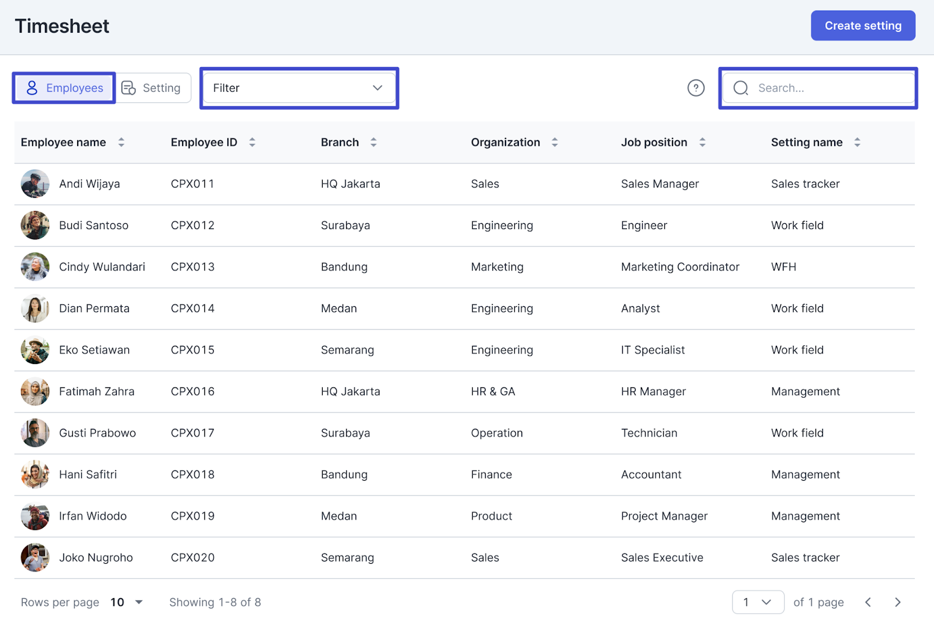This screenshot has width=934, height=631.
Task: Sort by the Branch column arrows
Action: pyautogui.click(x=373, y=142)
